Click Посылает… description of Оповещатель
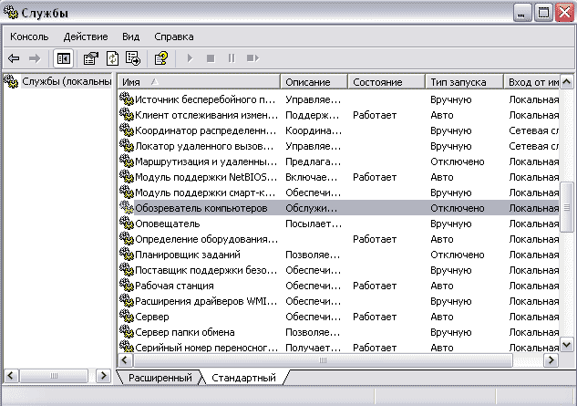 click(314, 224)
